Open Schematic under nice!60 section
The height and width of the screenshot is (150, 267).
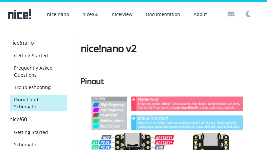pyautogui.click(x=25, y=145)
